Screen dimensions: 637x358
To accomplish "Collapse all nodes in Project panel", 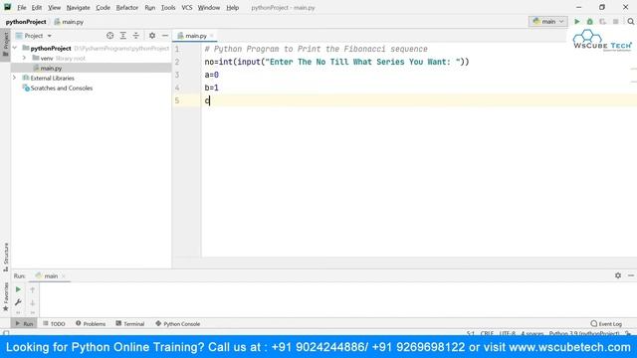I will tap(136, 36).
